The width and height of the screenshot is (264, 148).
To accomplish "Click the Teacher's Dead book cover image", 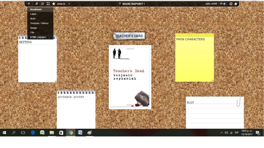I will click(130, 77).
